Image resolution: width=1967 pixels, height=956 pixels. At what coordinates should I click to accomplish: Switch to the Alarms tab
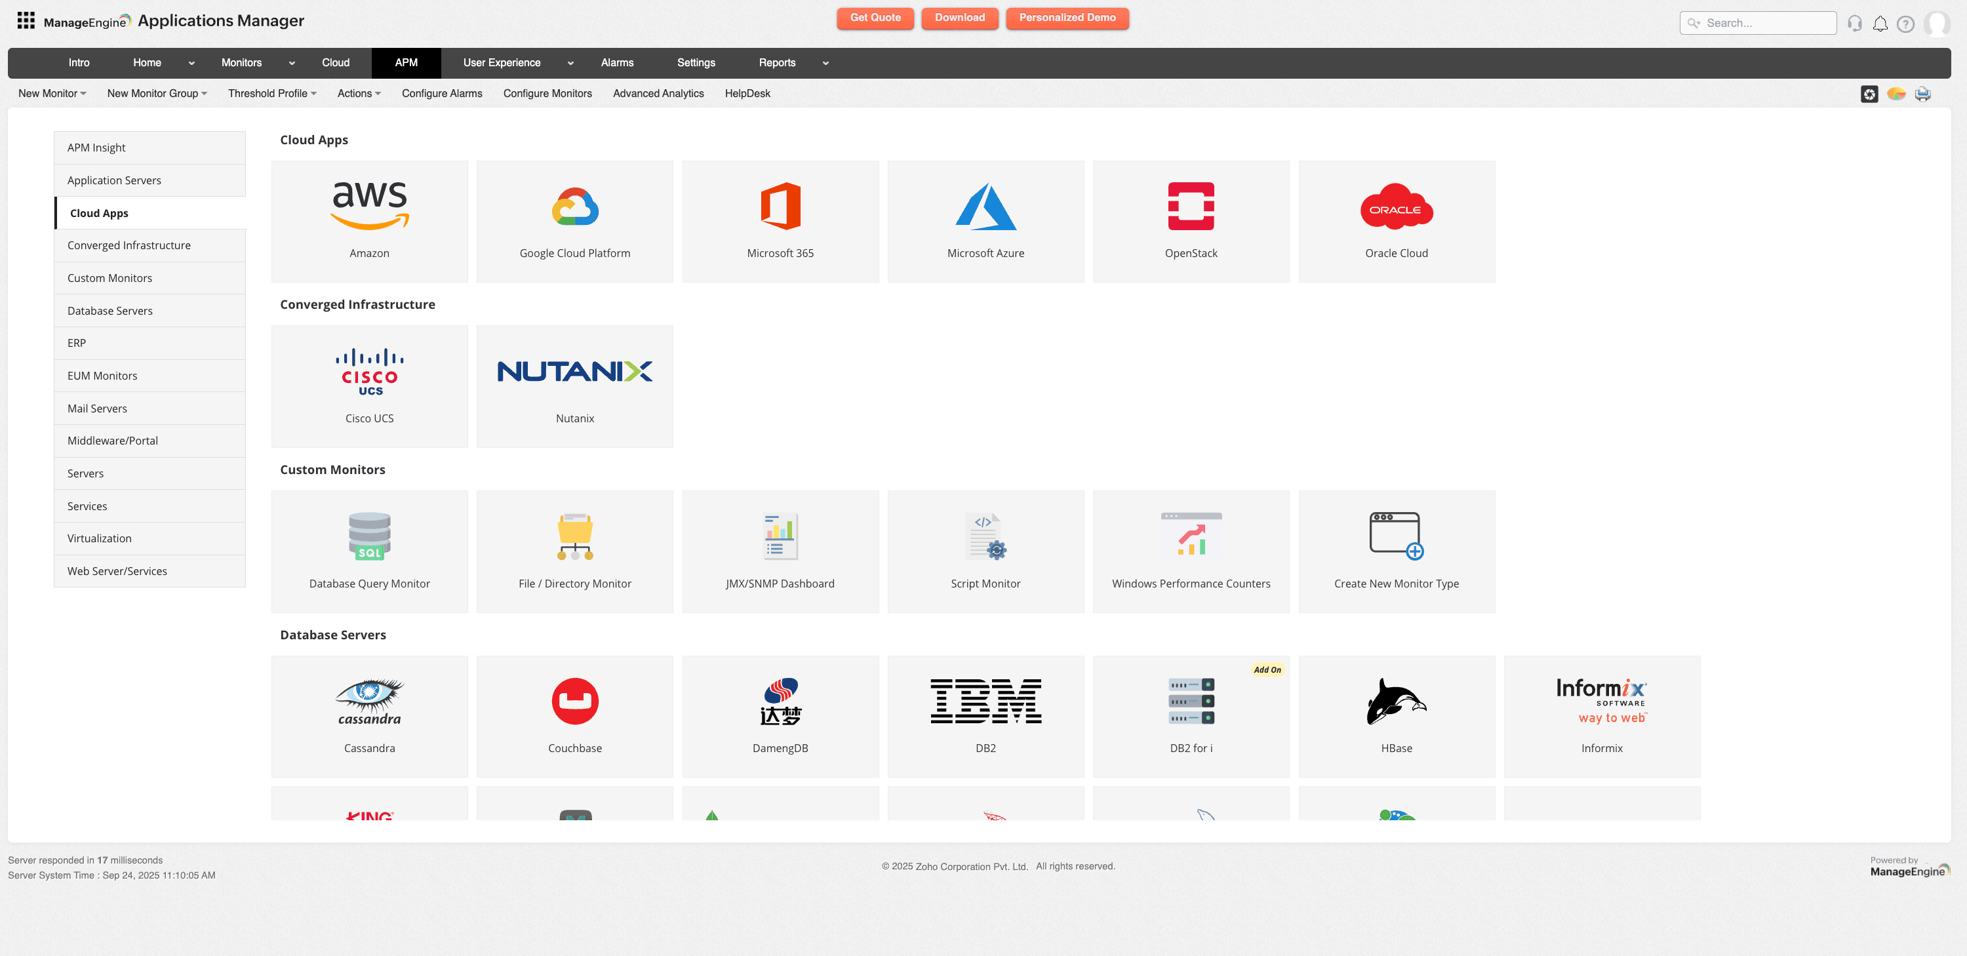[618, 62]
